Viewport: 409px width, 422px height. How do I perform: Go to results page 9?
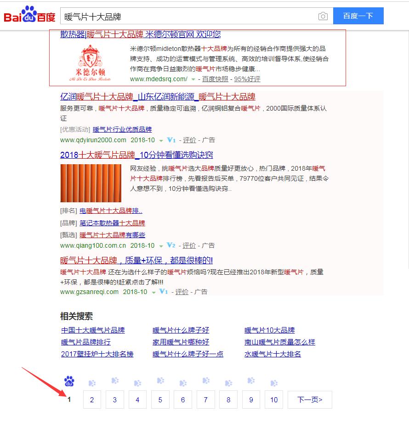tap(251, 400)
